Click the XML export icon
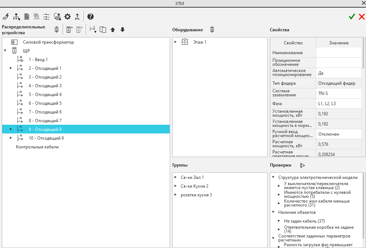The height and width of the screenshot is (248, 366). coord(77,16)
